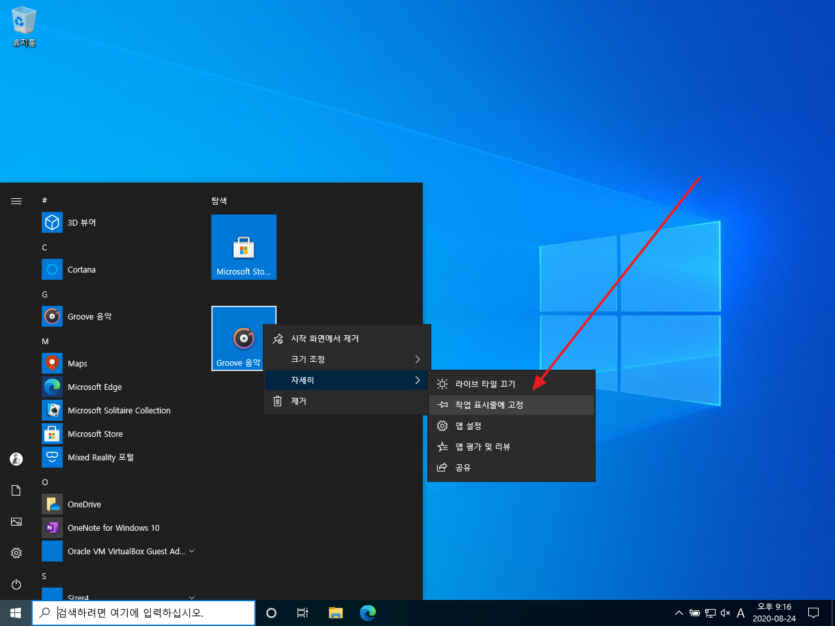The width and height of the screenshot is (835, 626).
Task: Select 공유 from submenu
Action: (x=511, y=468)
